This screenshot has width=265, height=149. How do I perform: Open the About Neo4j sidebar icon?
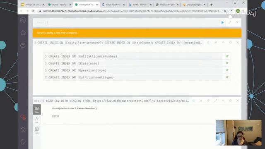[x=23, y=142]
